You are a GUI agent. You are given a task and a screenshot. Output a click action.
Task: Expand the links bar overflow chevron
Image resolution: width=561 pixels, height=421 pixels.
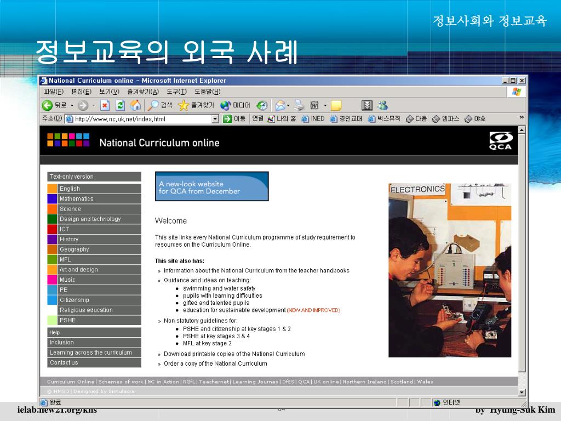point(522,117)
